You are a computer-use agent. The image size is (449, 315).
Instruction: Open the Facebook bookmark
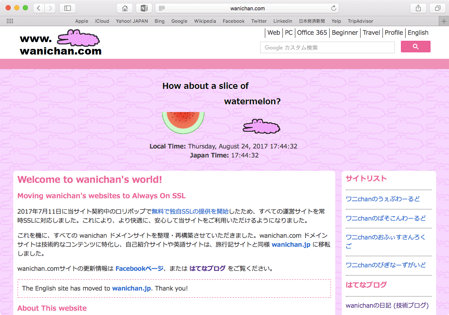[234, 21]
